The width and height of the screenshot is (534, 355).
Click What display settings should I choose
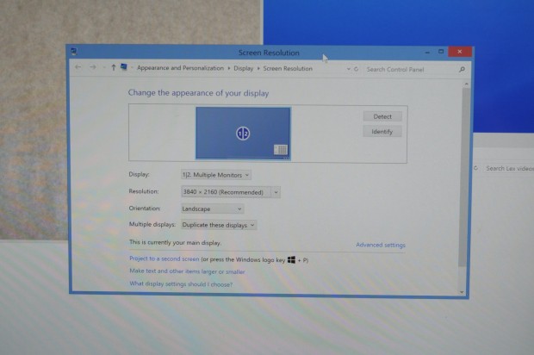[x=181, y=283]
